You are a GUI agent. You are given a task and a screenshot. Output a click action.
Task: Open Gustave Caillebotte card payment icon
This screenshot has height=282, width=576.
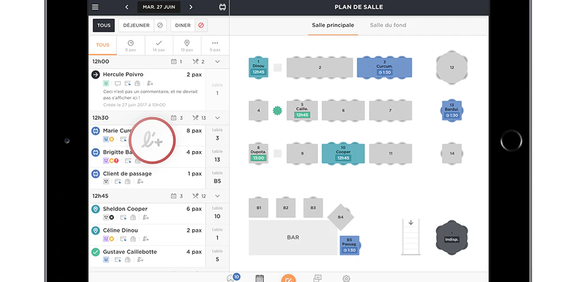[118, 260]
